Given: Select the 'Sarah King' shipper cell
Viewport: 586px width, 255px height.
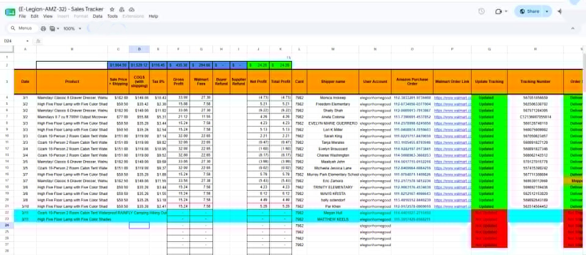Looking at the screenshot, I should point(333,136).
